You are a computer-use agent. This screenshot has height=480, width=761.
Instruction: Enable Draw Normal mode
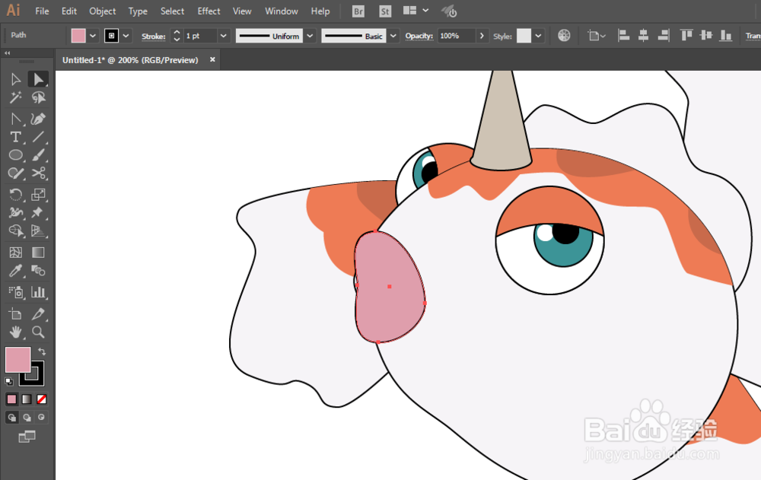tap(11, 418)
